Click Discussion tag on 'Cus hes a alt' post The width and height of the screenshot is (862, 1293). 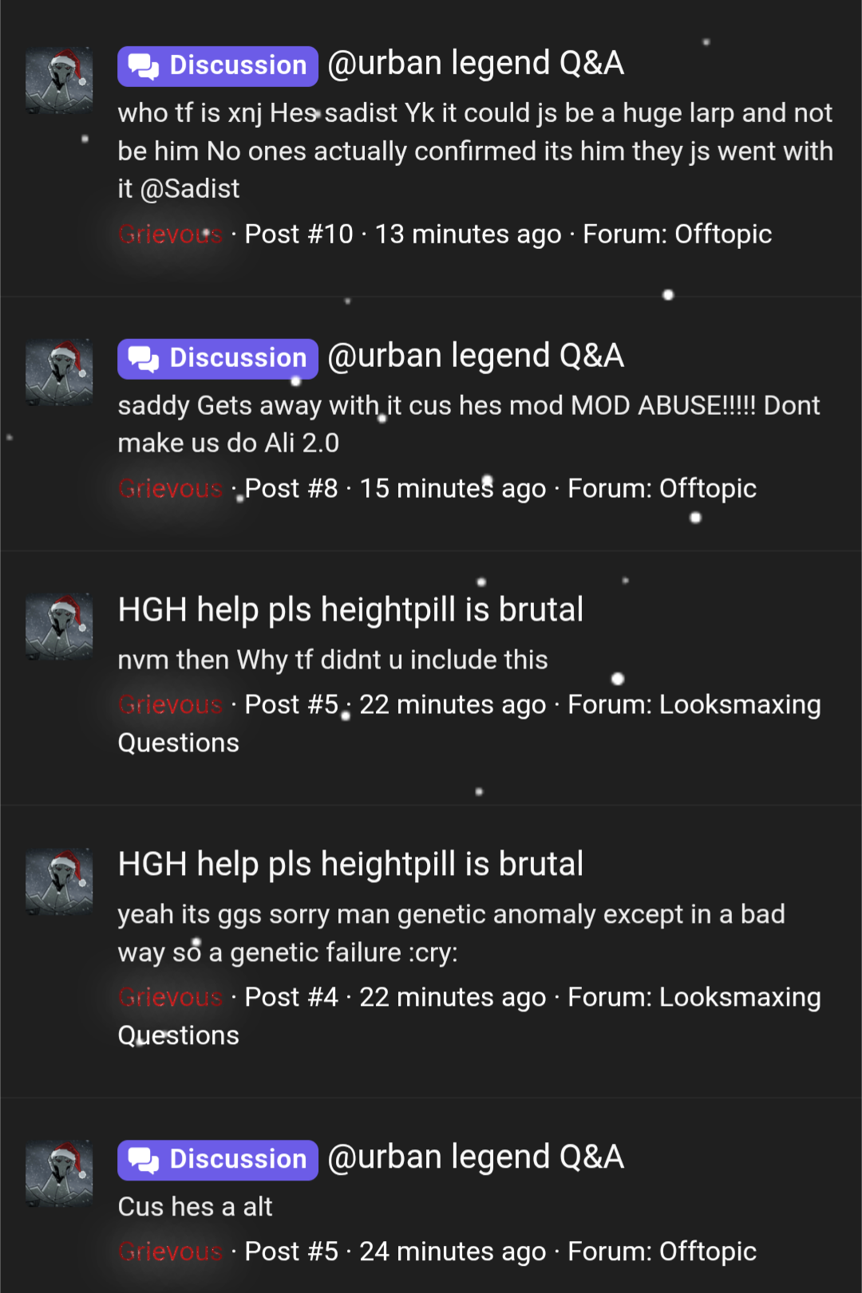218,1159
